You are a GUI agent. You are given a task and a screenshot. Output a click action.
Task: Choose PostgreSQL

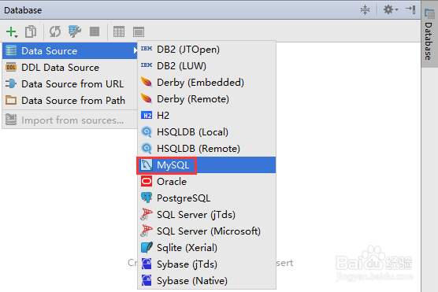coord(206,198)
